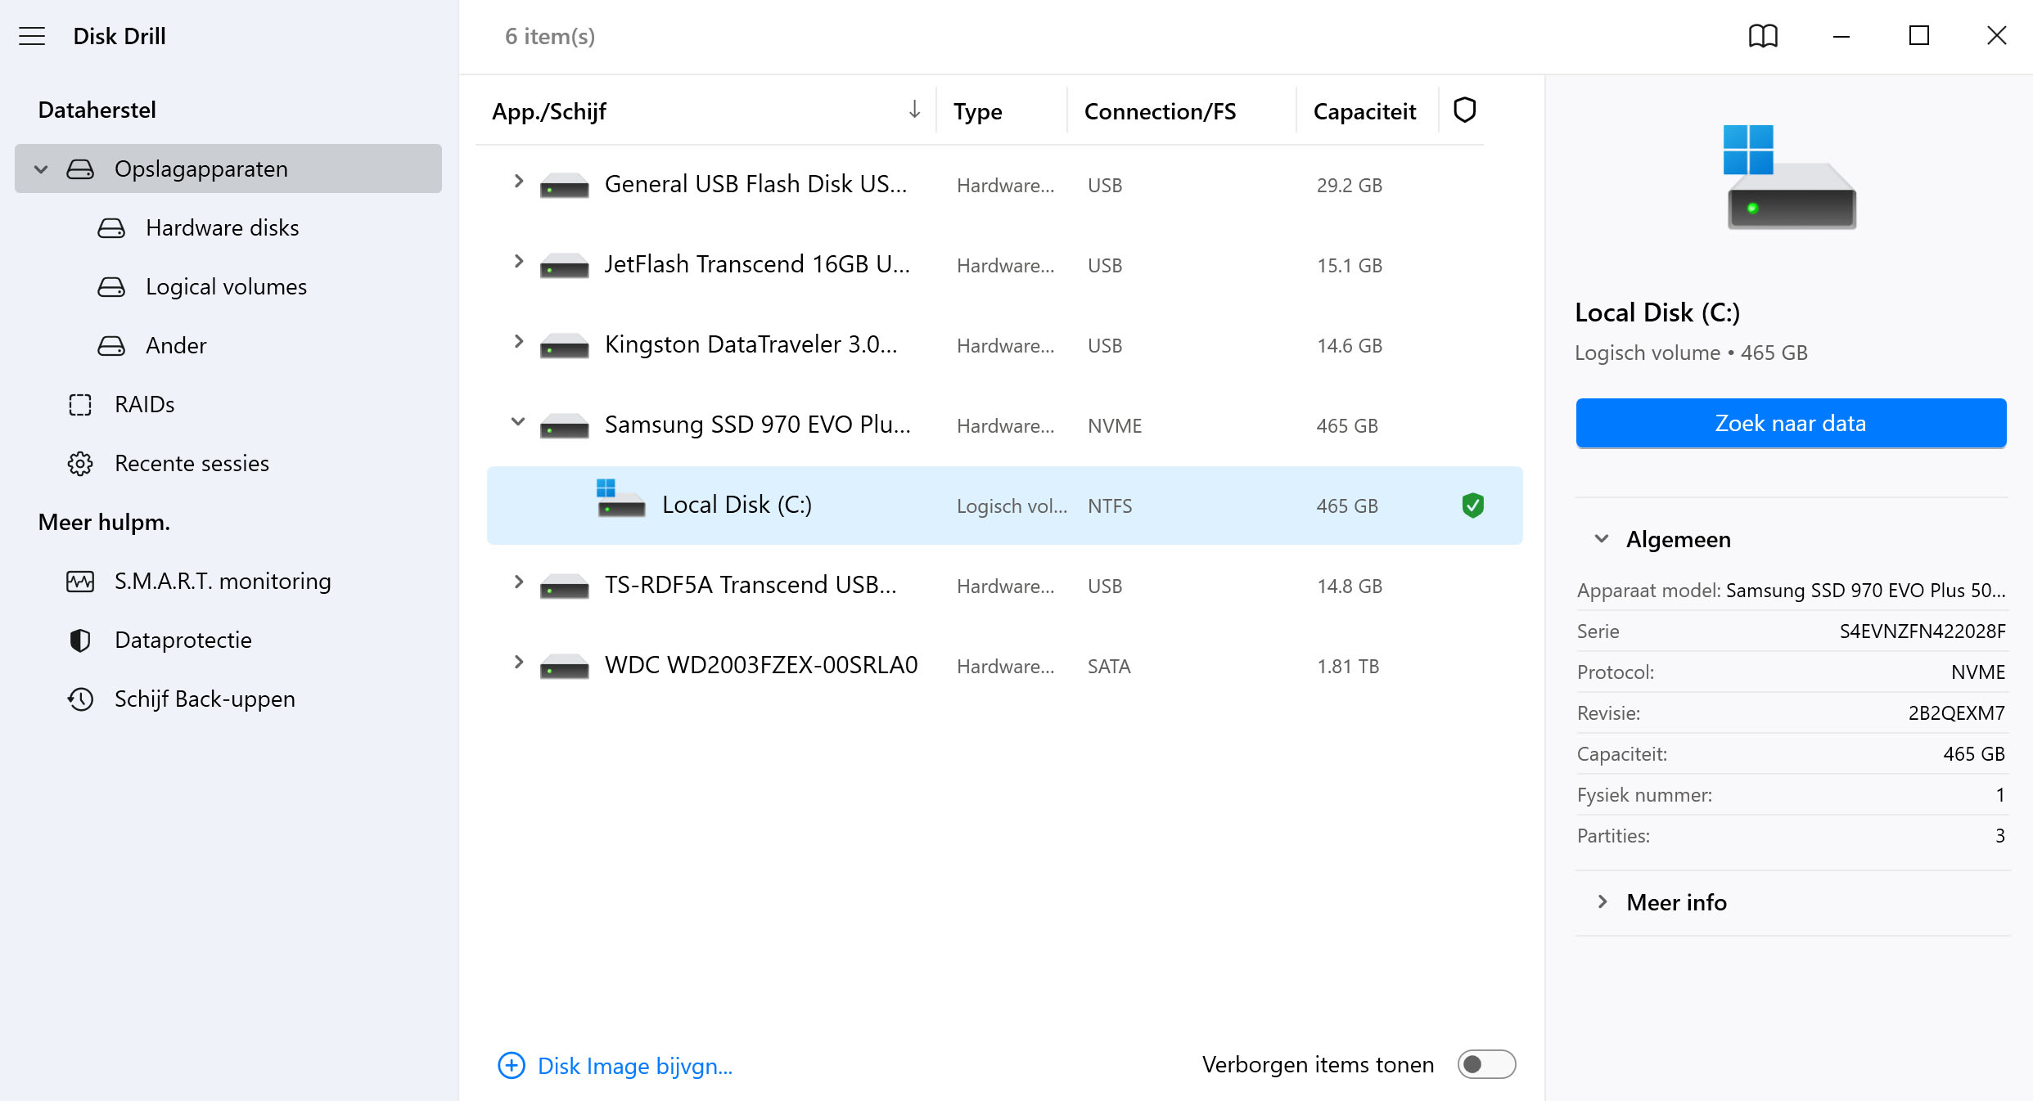Click the shield protection column header icon
The width and height of the screenshot is (2033, 1101).
click(x=1464, y=110)
